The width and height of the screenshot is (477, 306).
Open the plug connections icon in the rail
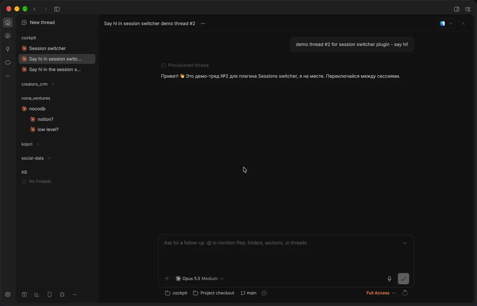coord(8,36)
